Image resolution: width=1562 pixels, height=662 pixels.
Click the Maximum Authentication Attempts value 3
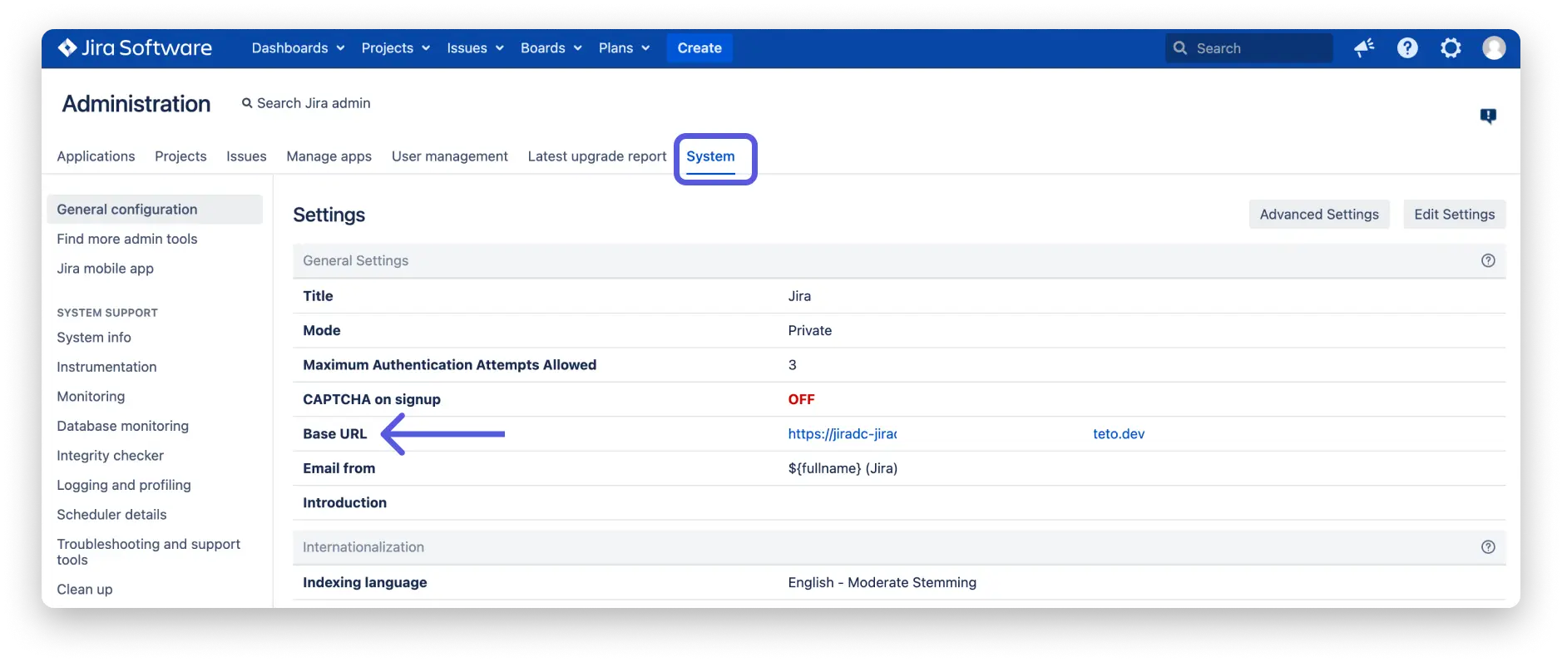tap(792, 365)
